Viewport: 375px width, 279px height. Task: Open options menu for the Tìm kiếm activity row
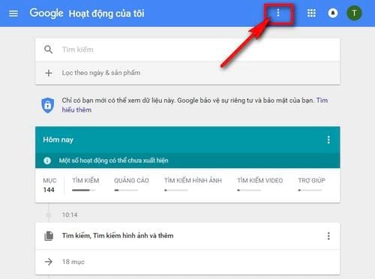point(328,235)
